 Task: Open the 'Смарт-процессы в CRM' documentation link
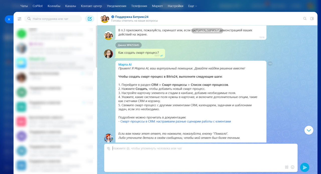pyautogui.click(x=176, y=121)
